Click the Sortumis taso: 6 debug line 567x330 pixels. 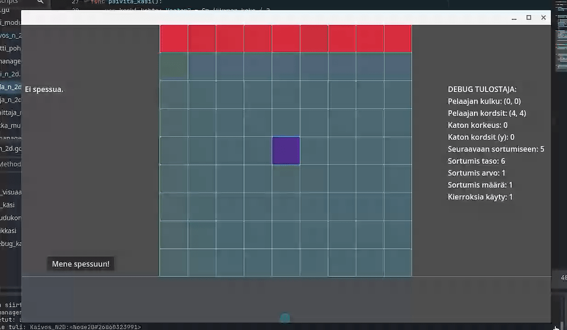(477, 161)
